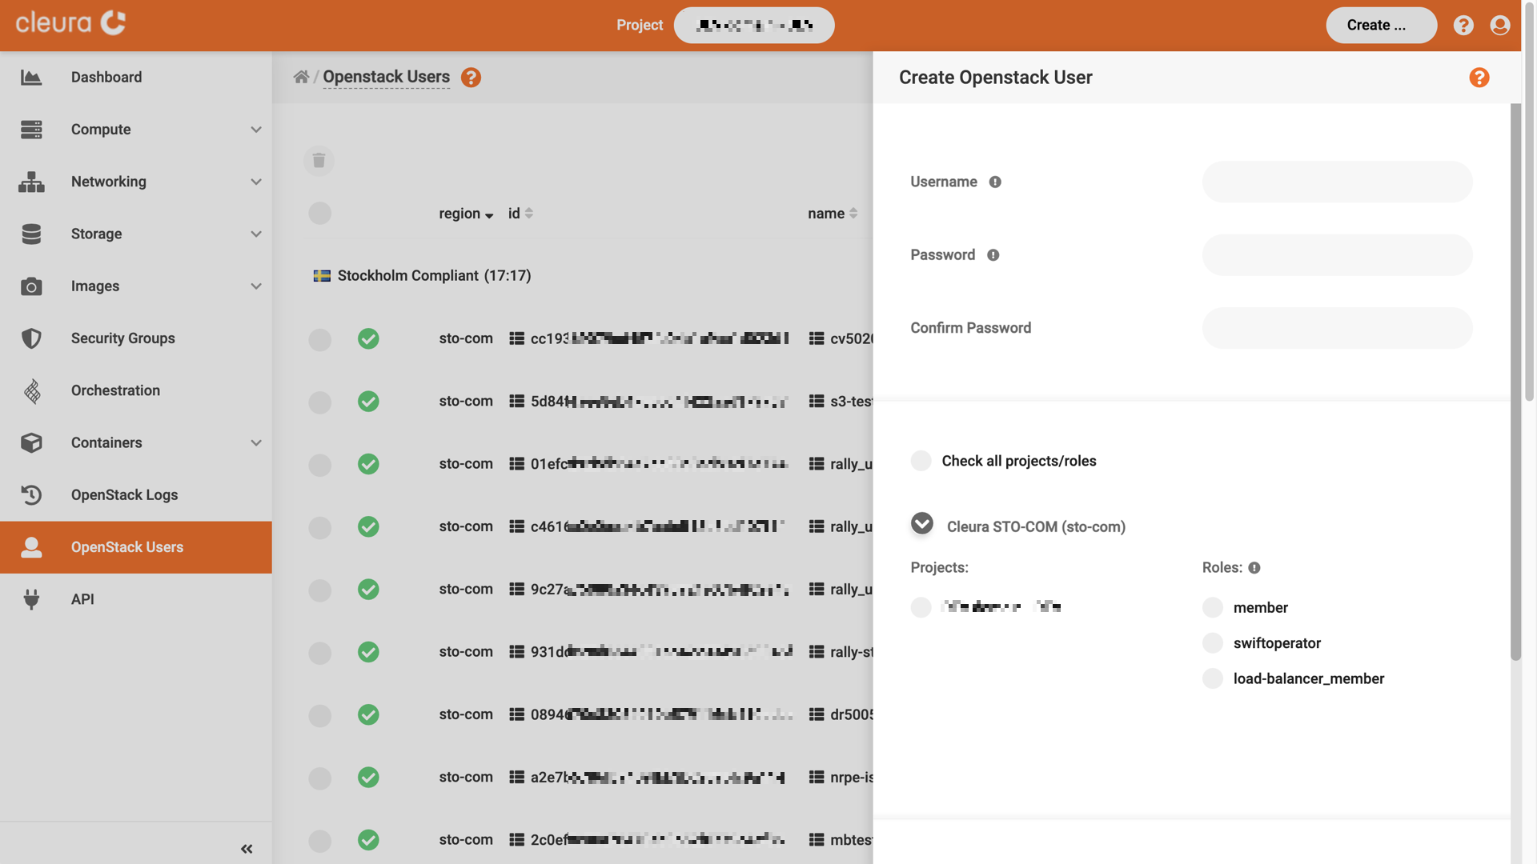The width and height of the screenshot is (1537, 864).
Task: Click list icon beside id 2c0ef
Action: click(517, 840)
